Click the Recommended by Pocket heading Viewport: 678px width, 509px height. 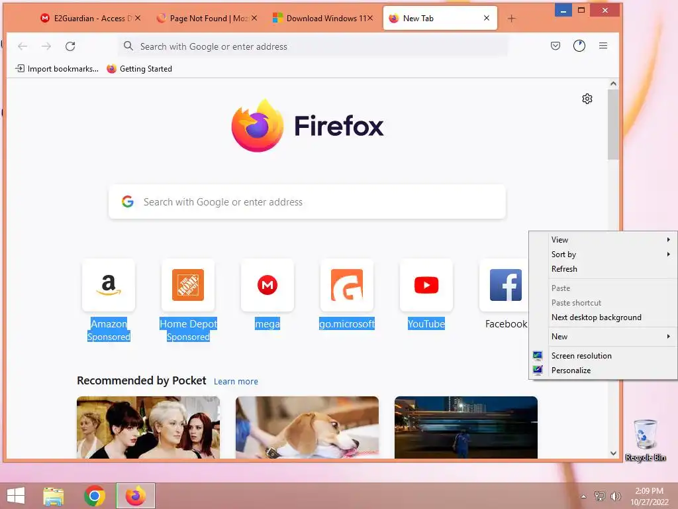(142, 380)
